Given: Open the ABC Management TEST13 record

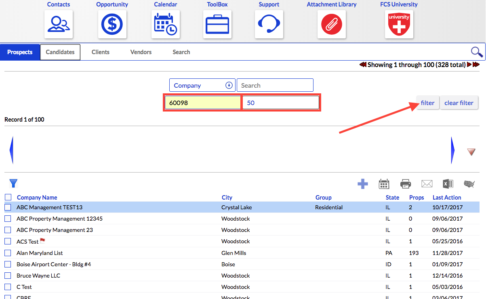Looking at the screenshot, I should [49, 207].
